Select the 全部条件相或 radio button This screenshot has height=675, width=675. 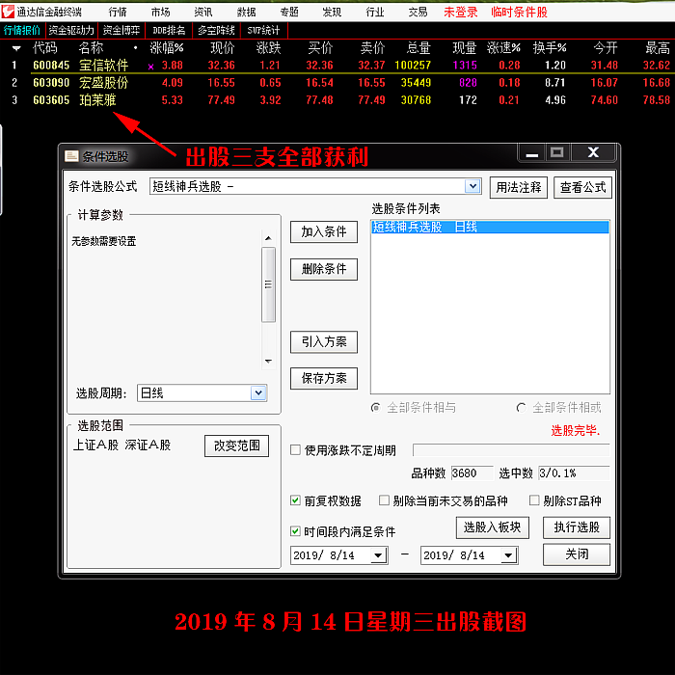click(522, 407)
